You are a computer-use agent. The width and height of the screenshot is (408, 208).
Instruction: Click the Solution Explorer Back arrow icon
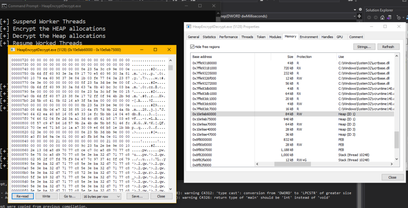[x=368, y=17]
